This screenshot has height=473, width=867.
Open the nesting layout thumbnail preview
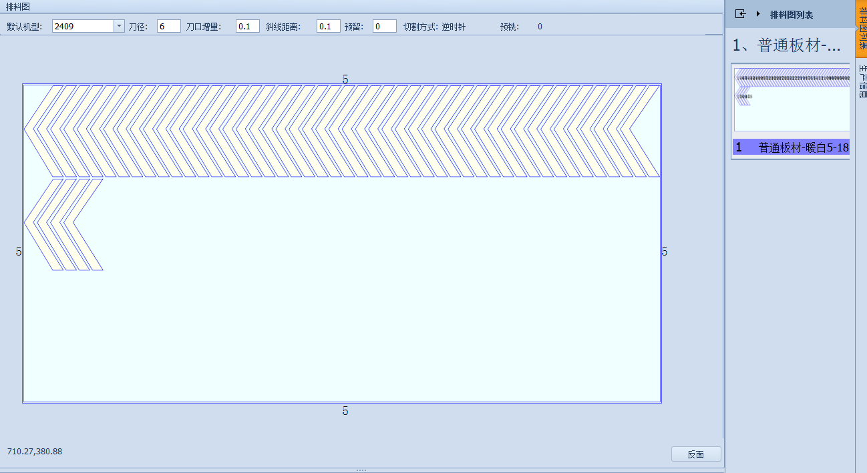pyautogui.click(x=792, y=99)
